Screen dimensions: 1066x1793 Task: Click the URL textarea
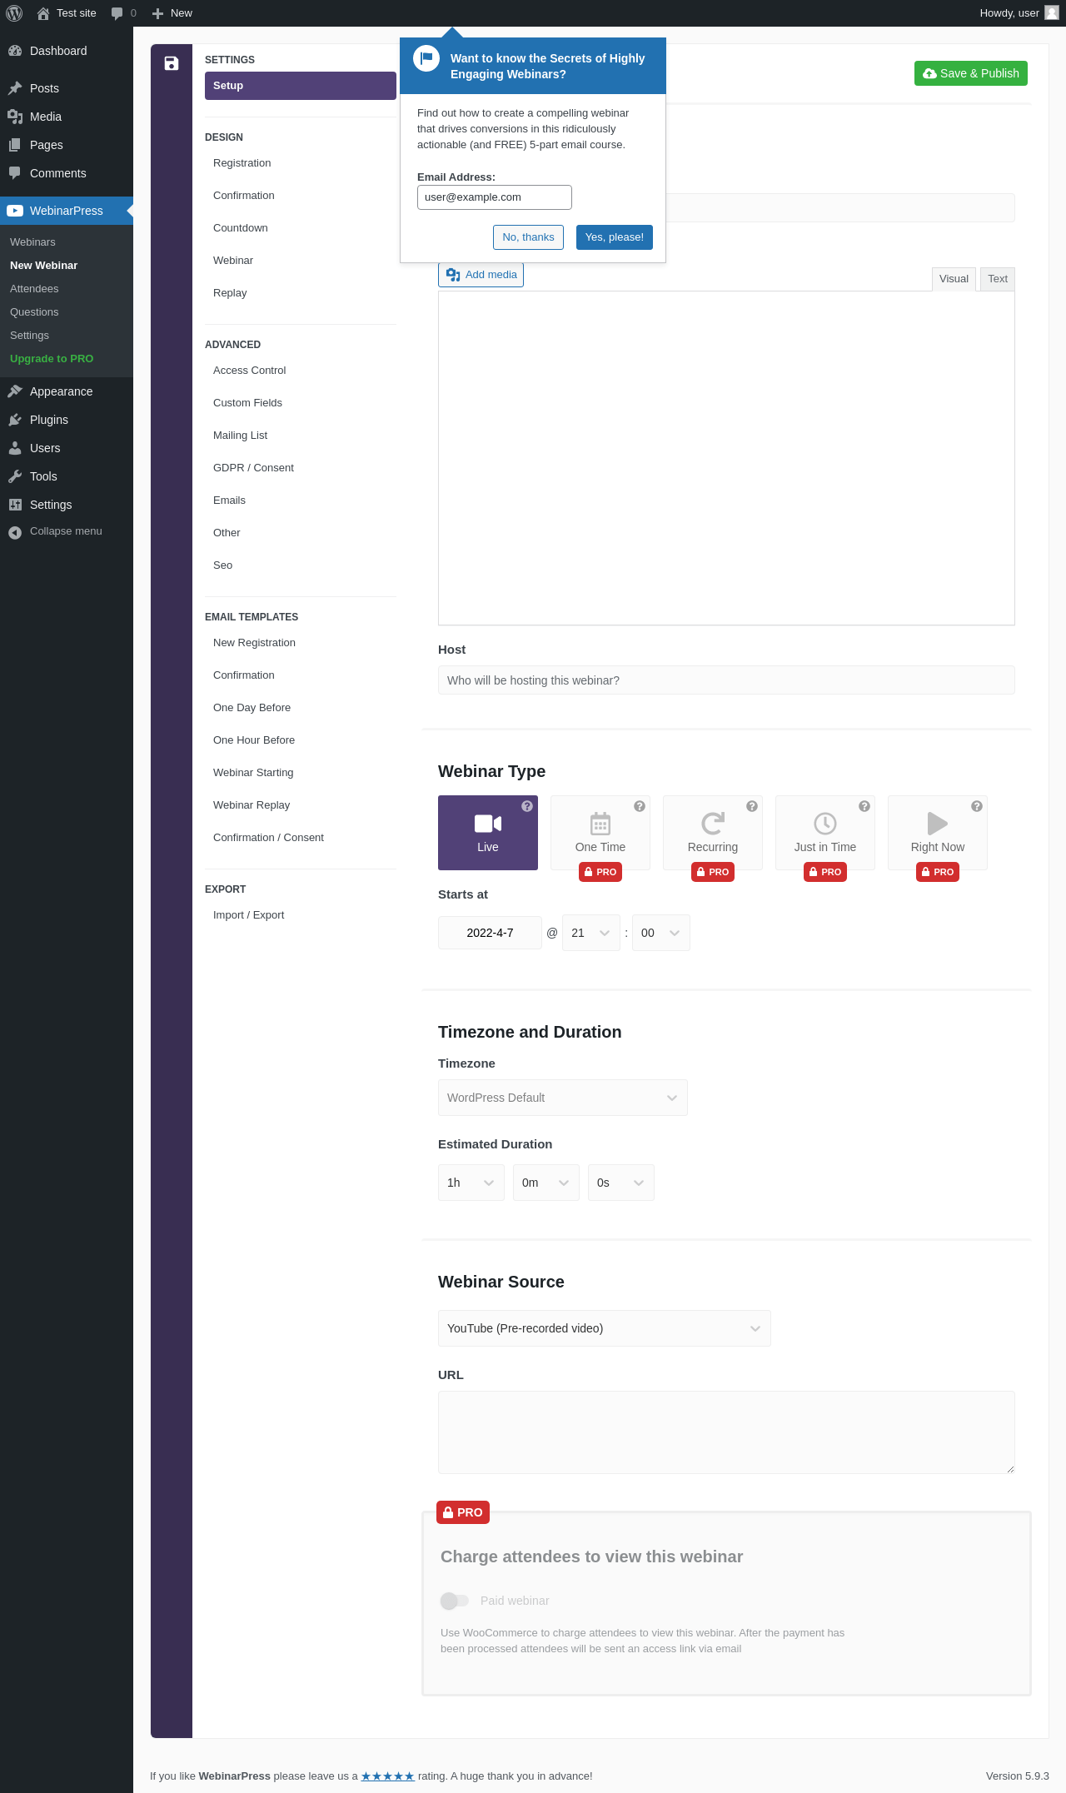coord(726,1432)
